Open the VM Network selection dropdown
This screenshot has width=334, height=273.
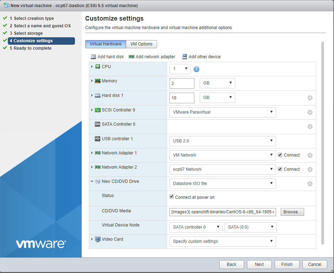(x=222, y=155)
